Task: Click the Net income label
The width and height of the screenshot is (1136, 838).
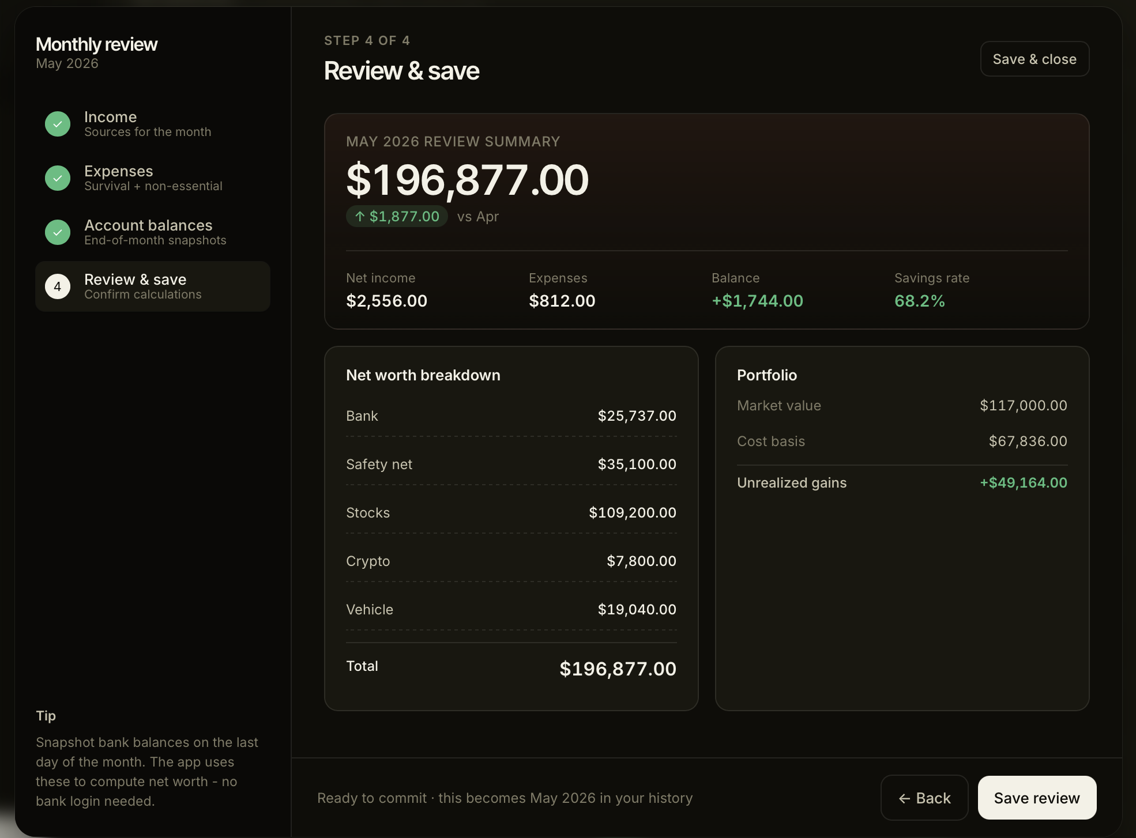Action: pyautogui.click(x=380, y=278)
